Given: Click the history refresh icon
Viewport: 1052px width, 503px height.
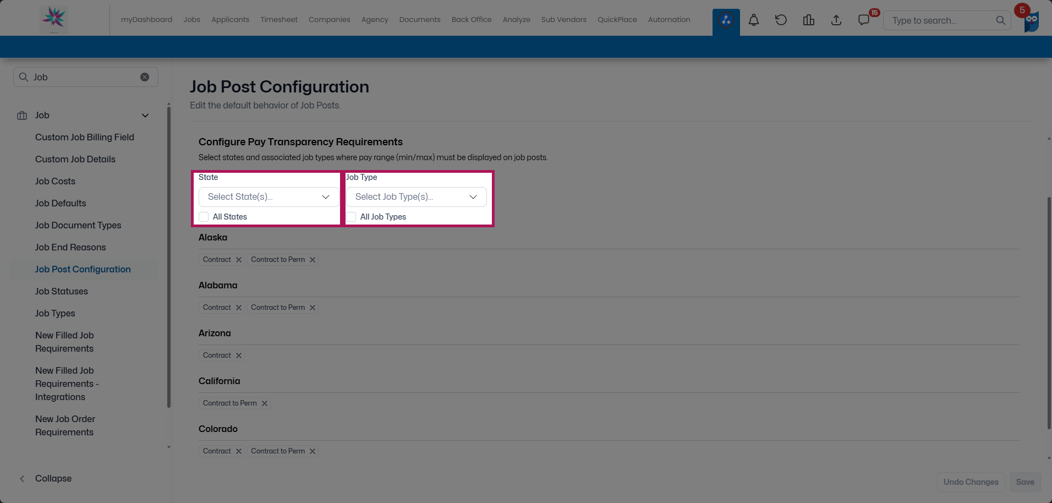Looking at the screenshot, I should coord(781,20).
